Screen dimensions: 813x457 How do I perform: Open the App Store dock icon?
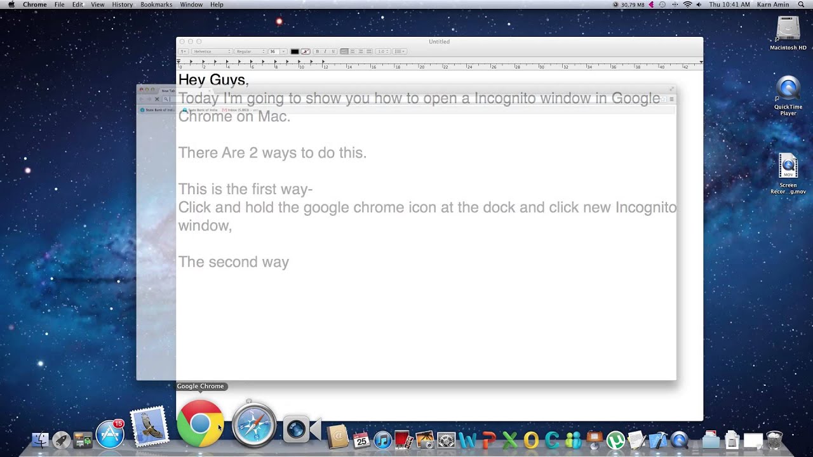click(110, 435)
